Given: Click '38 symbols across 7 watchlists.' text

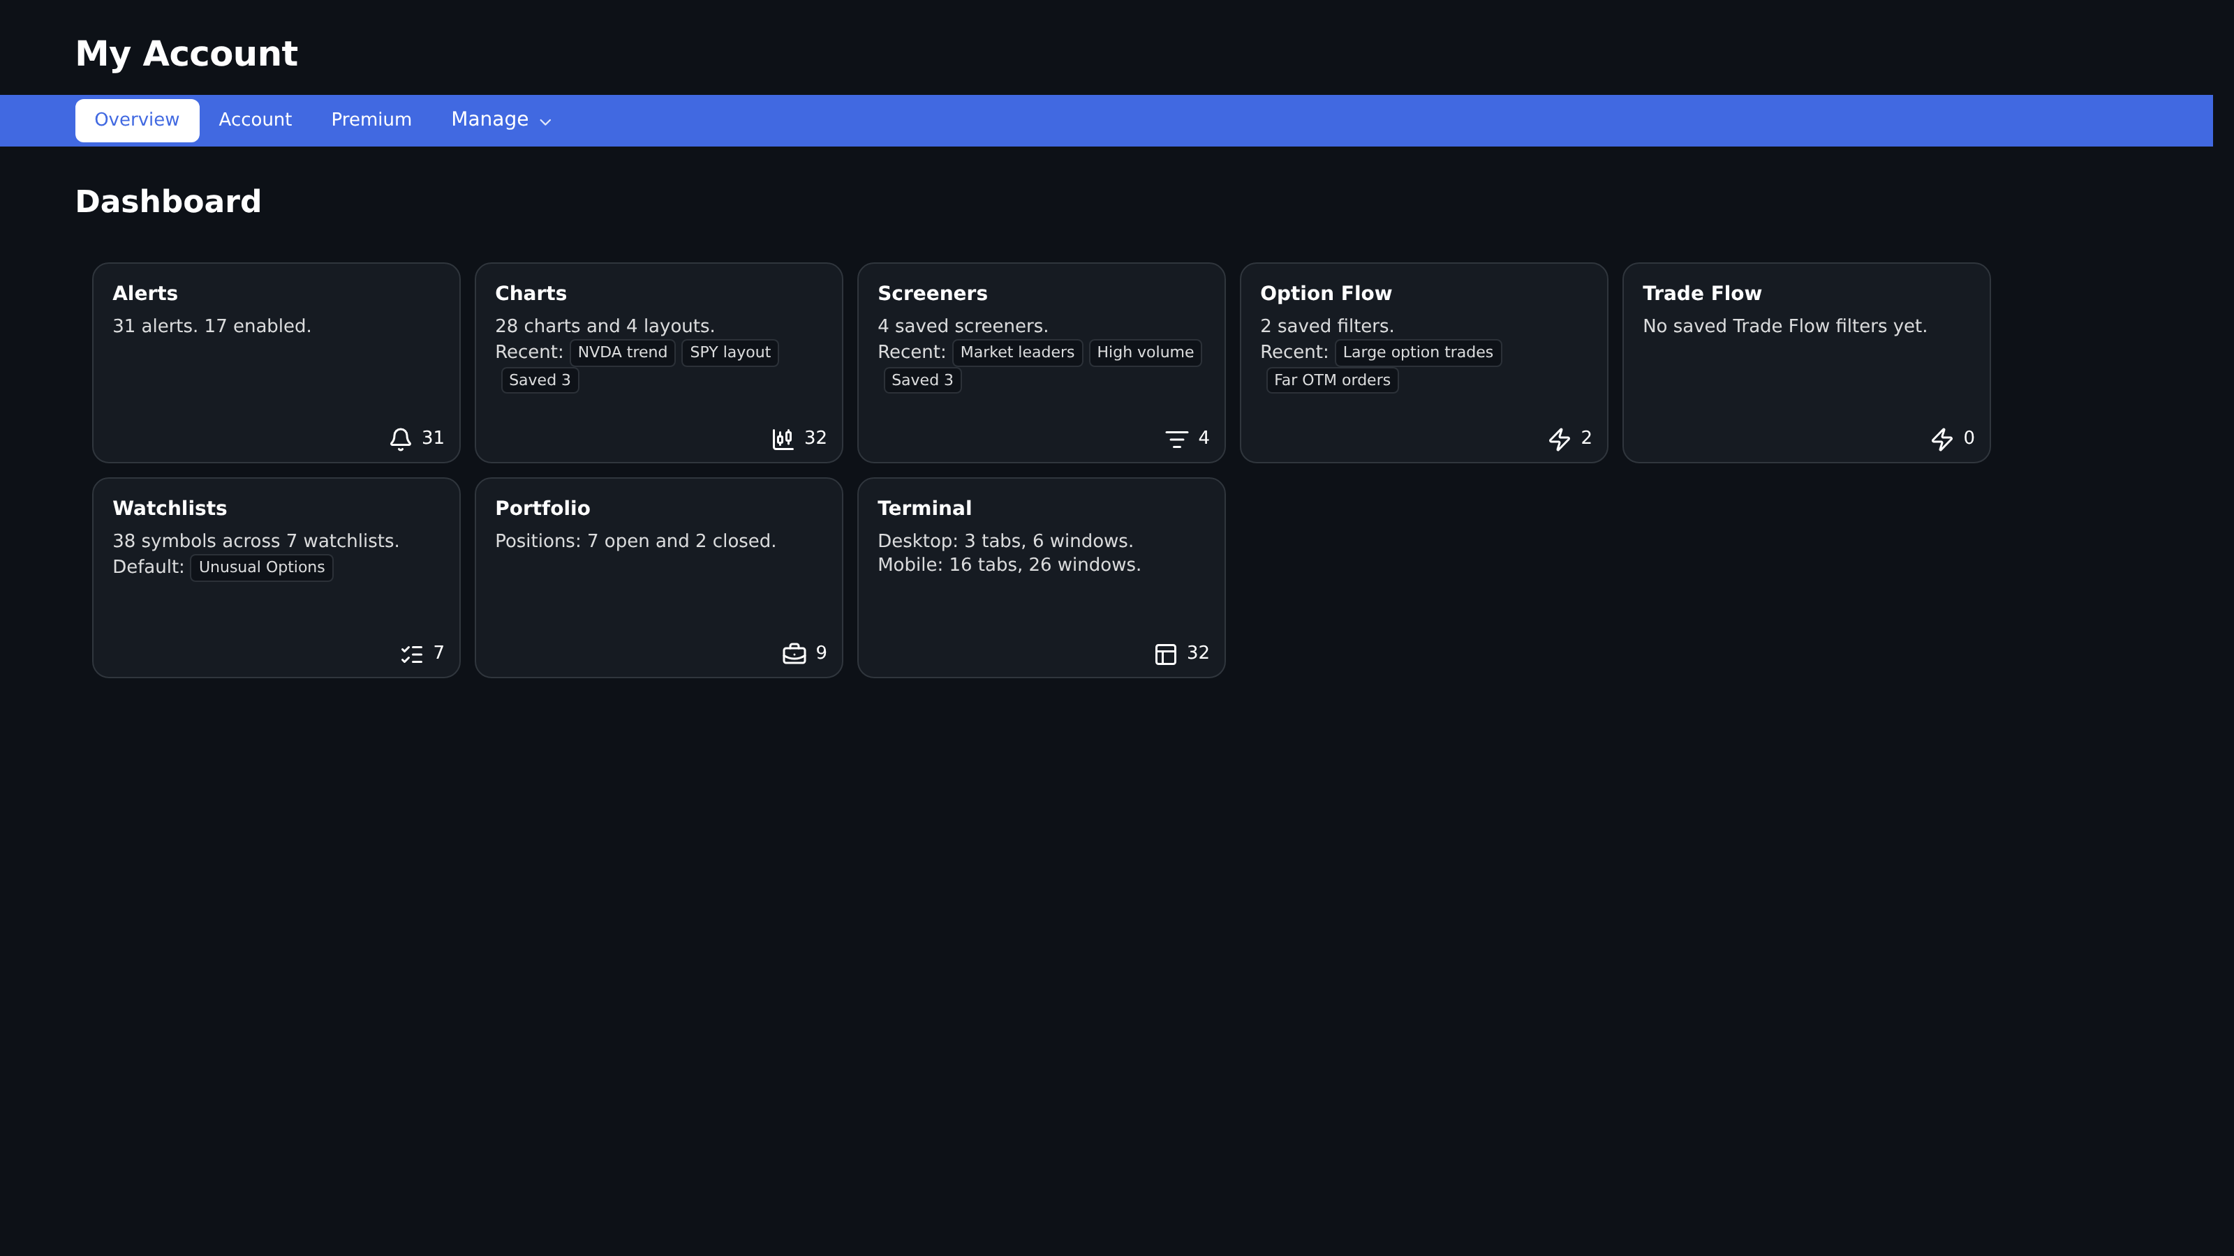Looking at the screenshot, I should click(256, 541).
